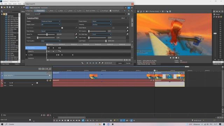Switch to the Project Media tab

[x=5, y=64]
